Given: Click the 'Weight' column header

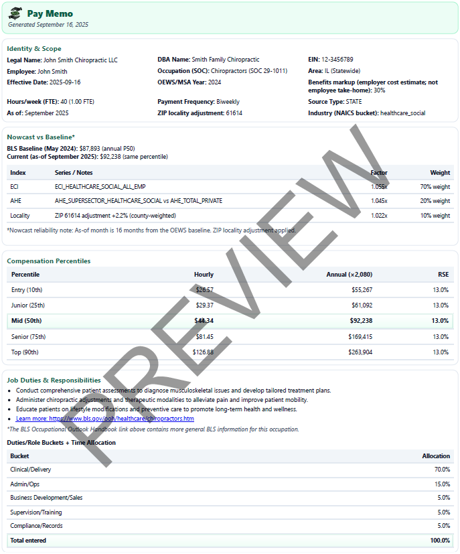Looking at the screenshot, I should (440, 173).
